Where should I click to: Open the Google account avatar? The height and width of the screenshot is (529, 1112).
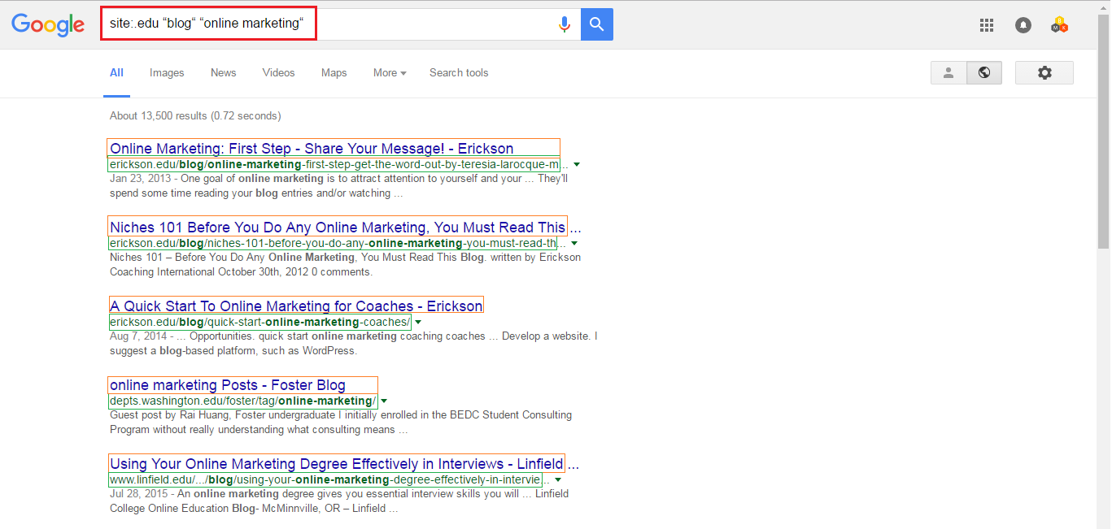(1059, 25)
